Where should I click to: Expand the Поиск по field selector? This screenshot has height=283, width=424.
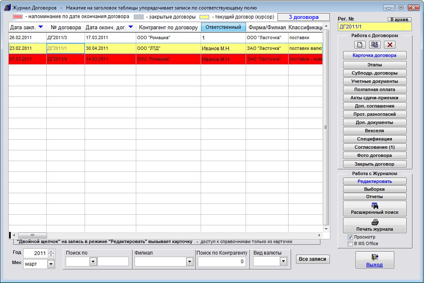(93, 261)
